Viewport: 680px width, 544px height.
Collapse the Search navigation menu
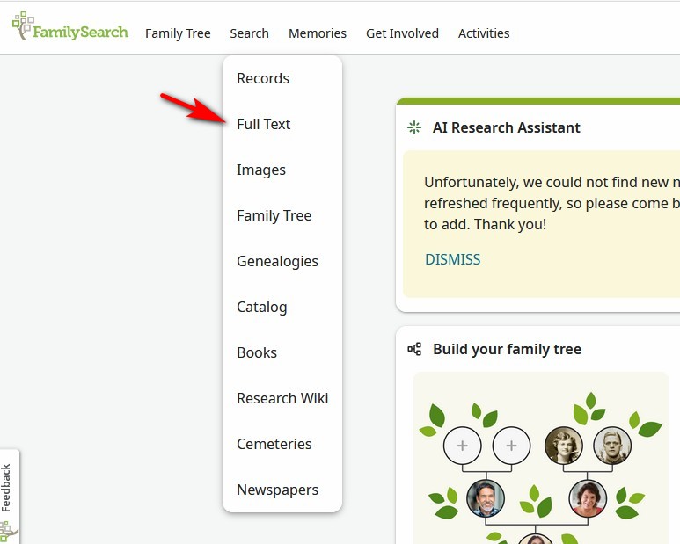249,33
